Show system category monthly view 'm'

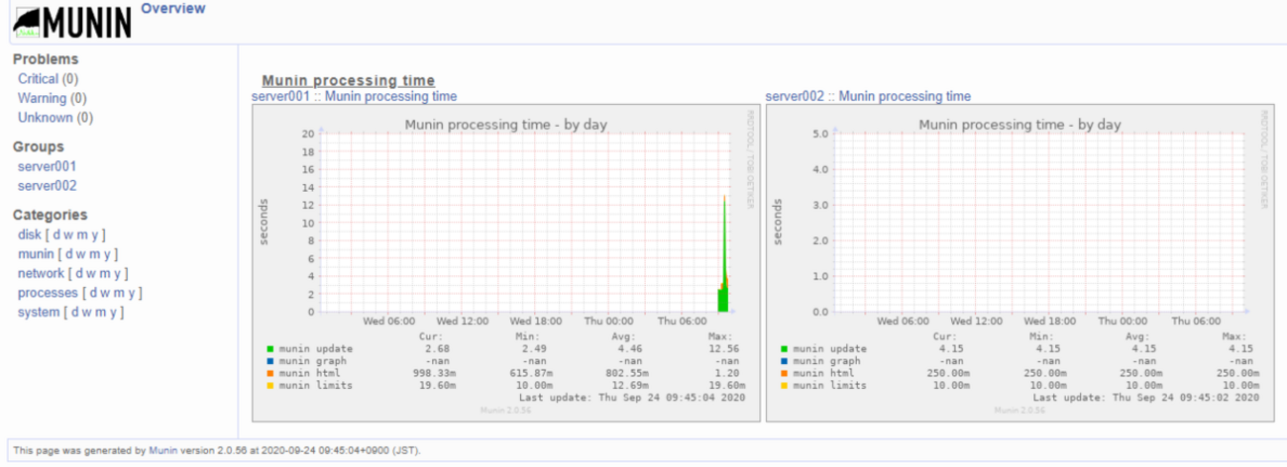[101, 313]
